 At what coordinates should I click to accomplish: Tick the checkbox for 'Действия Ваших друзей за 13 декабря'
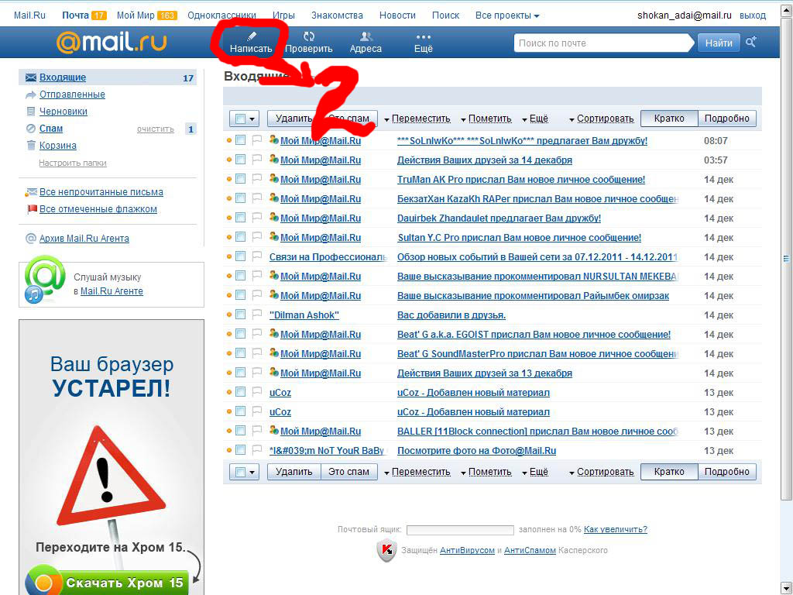pos(240,373)
